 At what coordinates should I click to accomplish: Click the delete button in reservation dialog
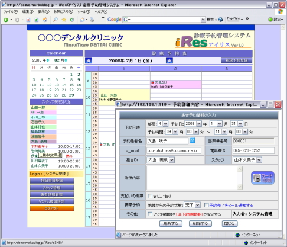(200, 223)
